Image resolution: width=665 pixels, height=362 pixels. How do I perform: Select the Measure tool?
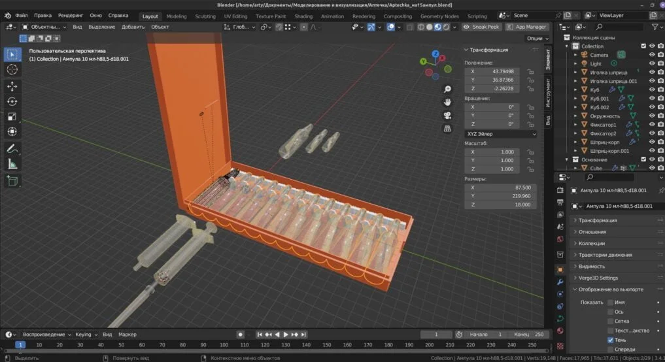pyautogui.click(x=12, y=164)
